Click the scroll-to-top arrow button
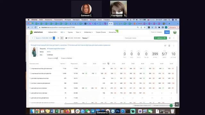The image size is (205, 115). click(x=177, y=104)
